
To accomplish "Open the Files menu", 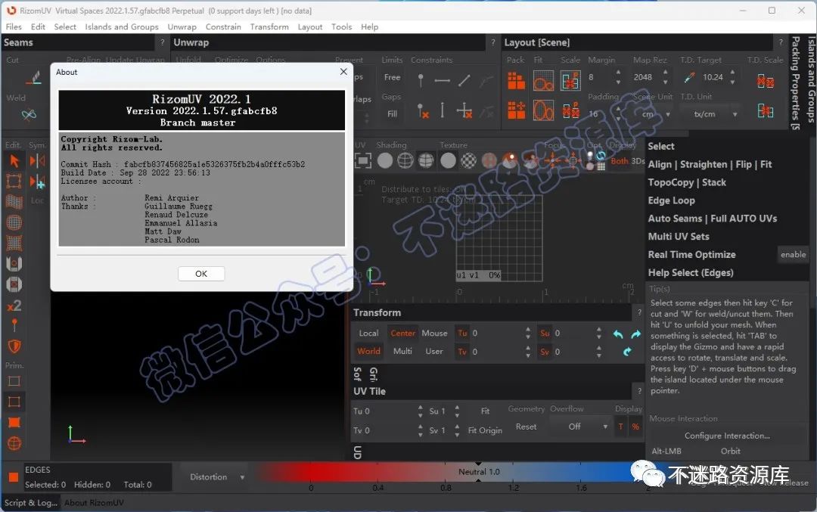I will [14, 26].
